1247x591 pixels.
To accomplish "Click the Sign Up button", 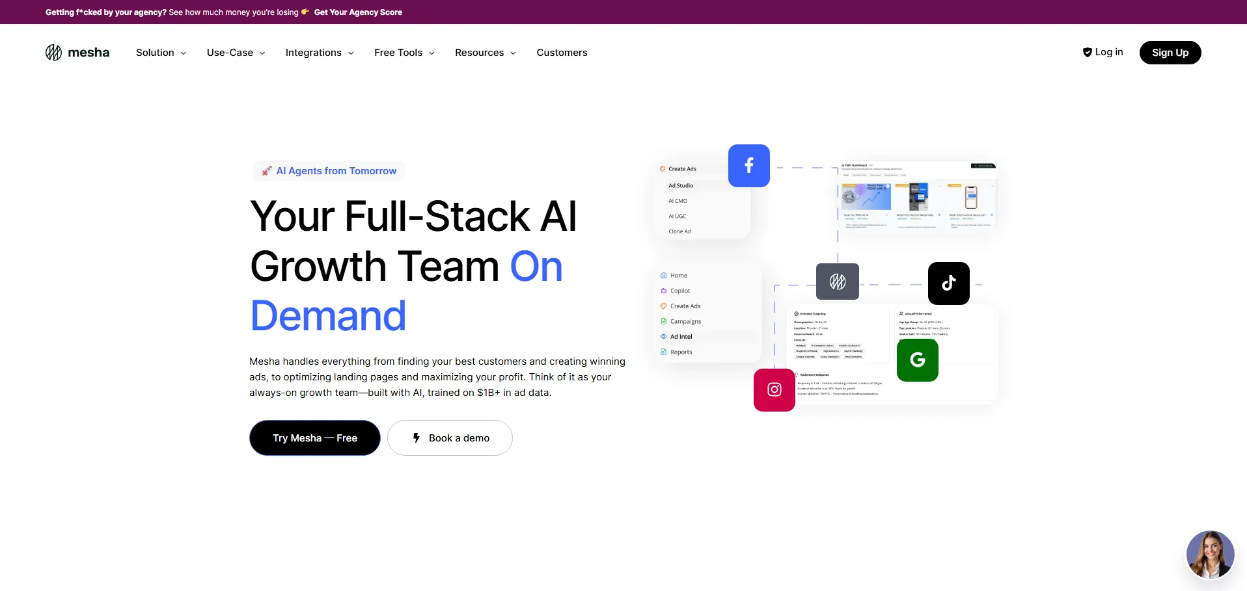I will pyautogui.click(x=1170, y=53).
